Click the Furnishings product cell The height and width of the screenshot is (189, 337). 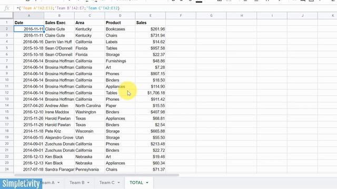click(x=120, y=61)
